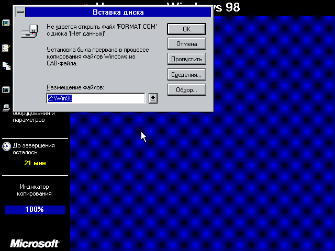Open Сведения details dialog

186,75
